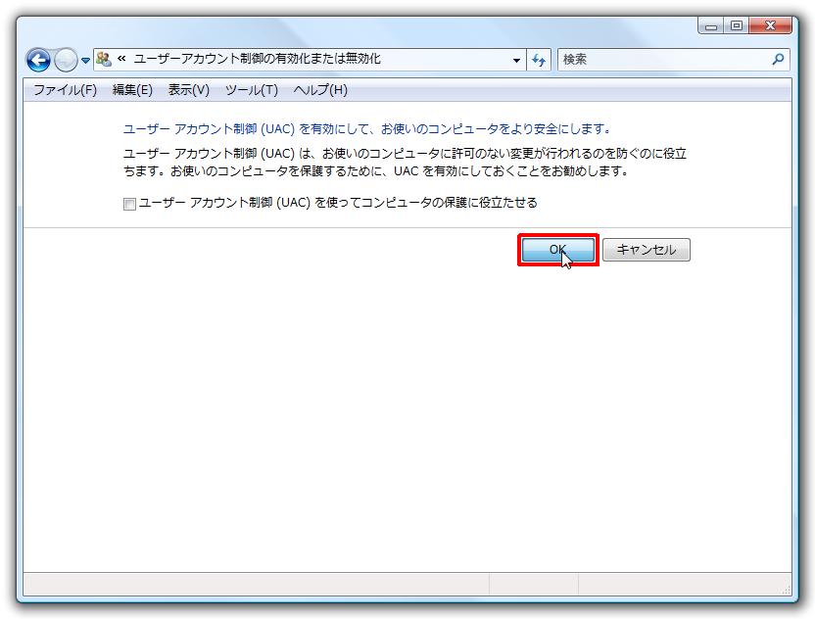The height and width of the screenshot is (619, 815).
Task: Click the Forward navigation arrow button
Action: [65, 60]
